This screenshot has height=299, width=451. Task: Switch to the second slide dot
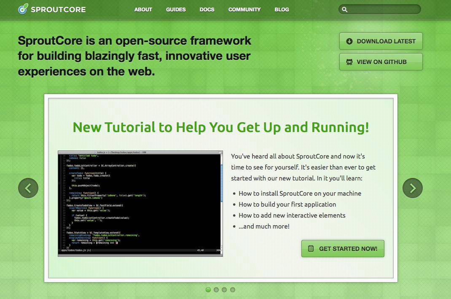(x=216, y=290)
